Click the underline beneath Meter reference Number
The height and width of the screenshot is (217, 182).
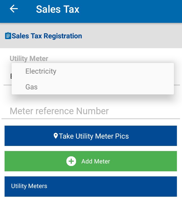[91, 119]
